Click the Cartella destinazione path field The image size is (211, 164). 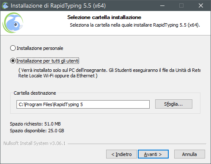click(83, 104)
